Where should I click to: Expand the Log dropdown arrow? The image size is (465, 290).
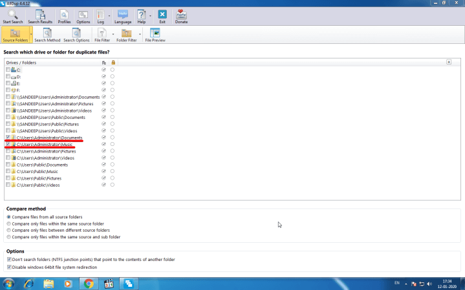coord(109,16)
